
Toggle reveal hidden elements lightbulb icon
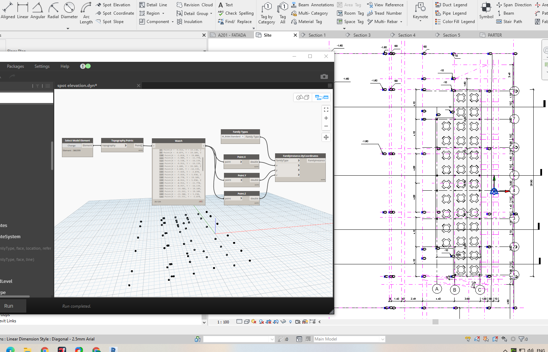tap(290, 322)
